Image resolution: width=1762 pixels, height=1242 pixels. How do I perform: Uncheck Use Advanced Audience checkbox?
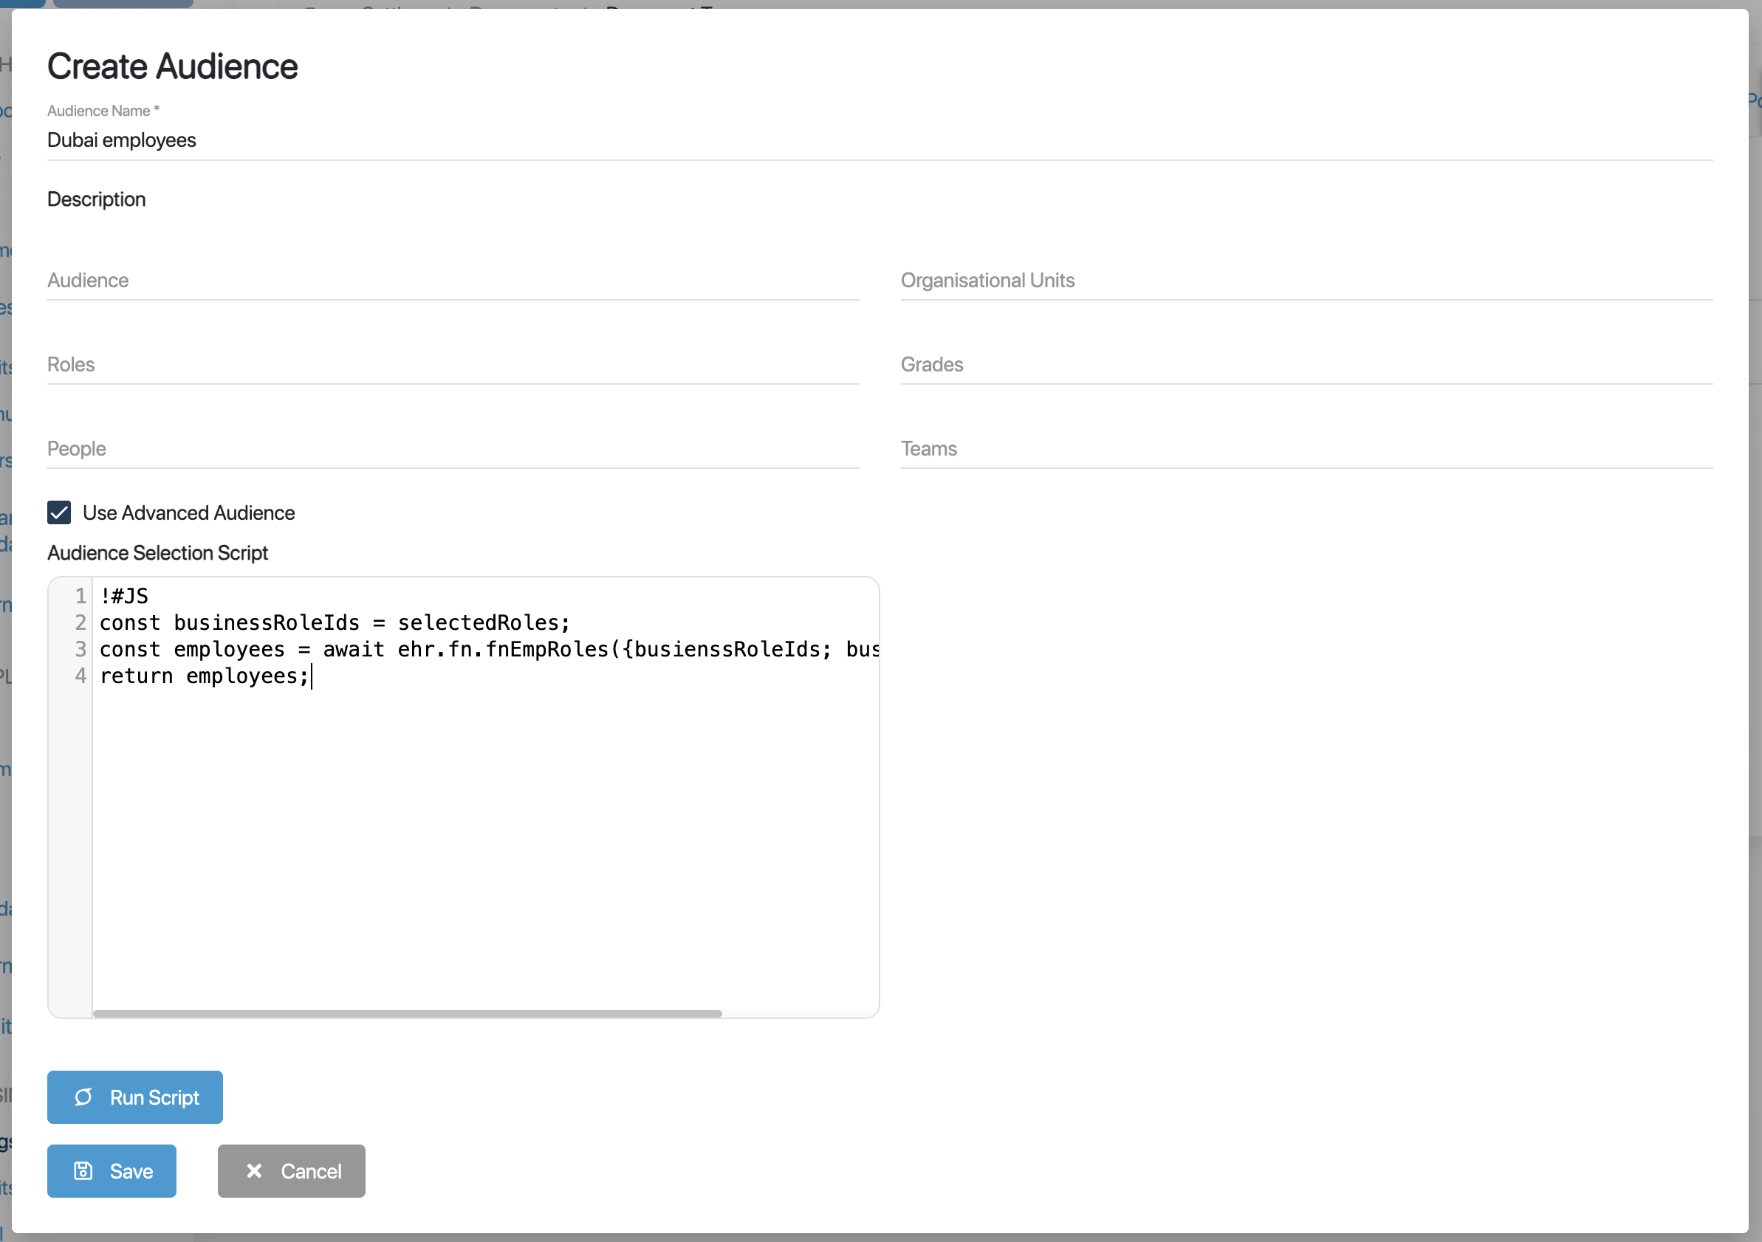coord(59,512)
